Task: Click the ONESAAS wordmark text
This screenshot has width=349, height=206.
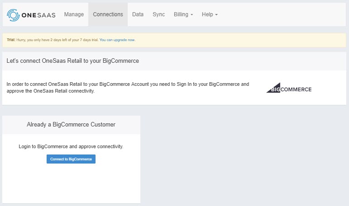Action: [x=38, y=15]
